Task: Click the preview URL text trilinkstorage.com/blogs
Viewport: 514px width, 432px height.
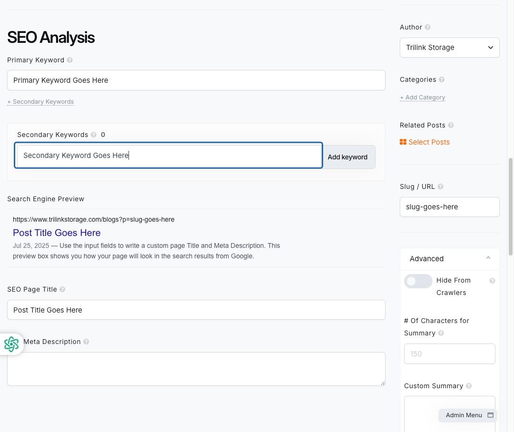Action: (x=93, y=220)
